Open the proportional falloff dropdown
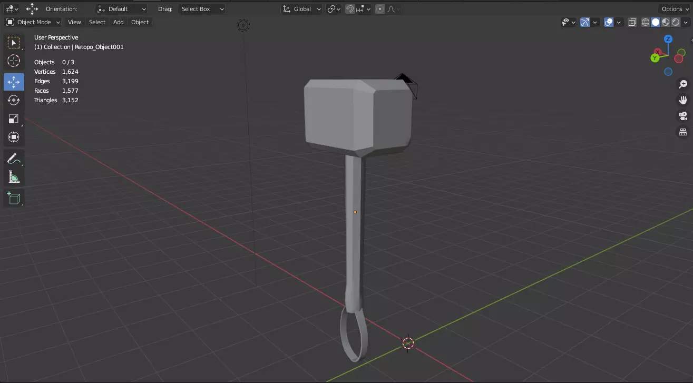693x383 pixels. (393, 9)
